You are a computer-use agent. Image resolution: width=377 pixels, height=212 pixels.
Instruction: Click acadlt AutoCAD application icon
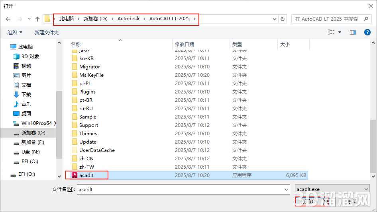point(75,175)
